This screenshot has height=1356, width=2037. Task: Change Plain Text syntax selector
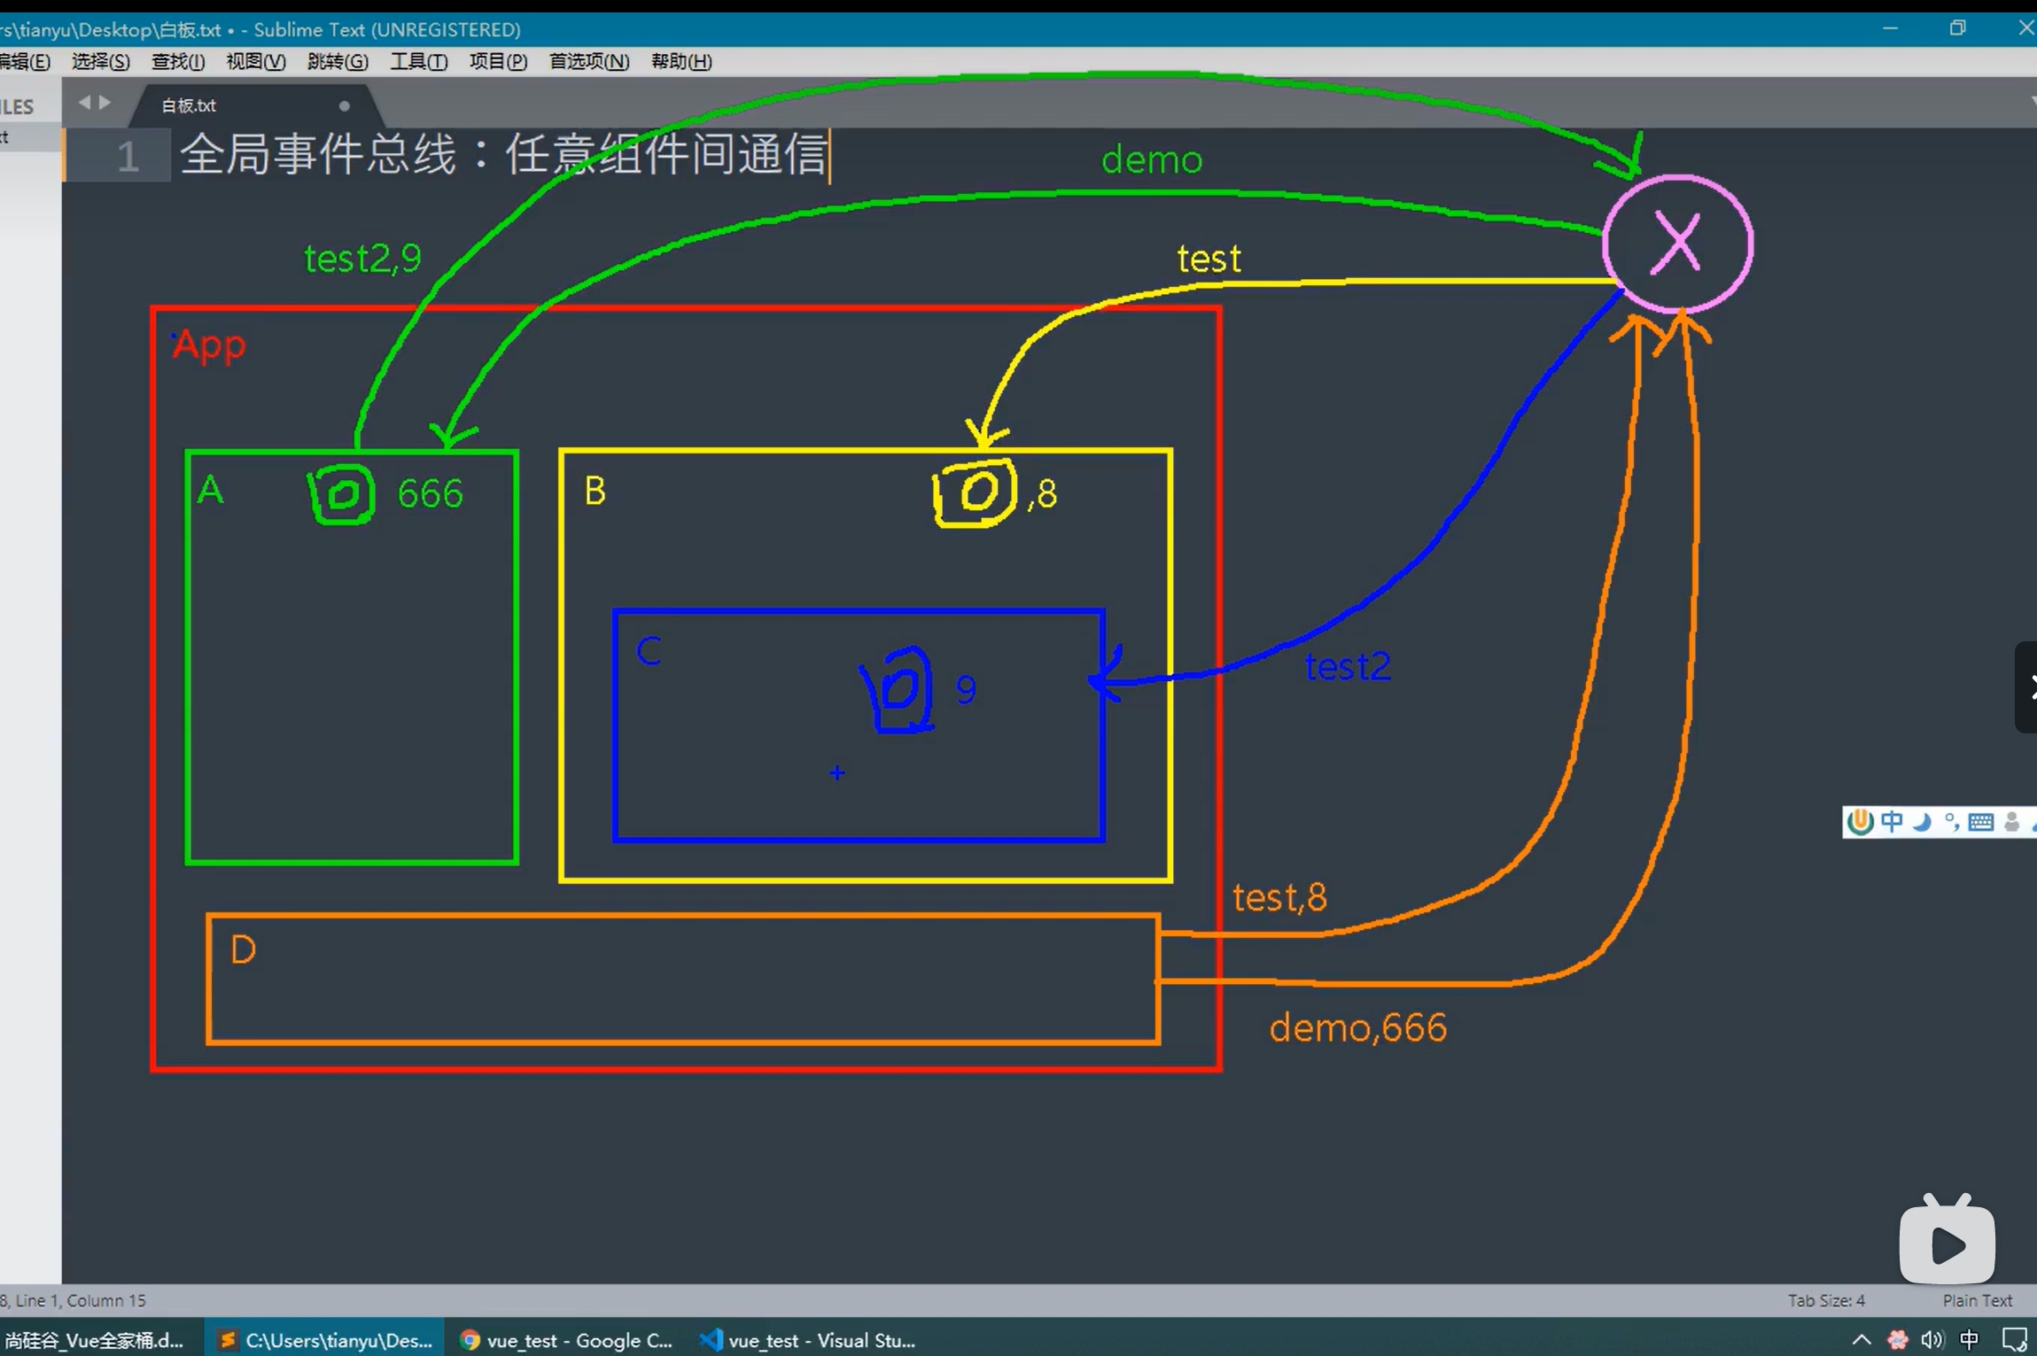click(x=1977, y=1300)
